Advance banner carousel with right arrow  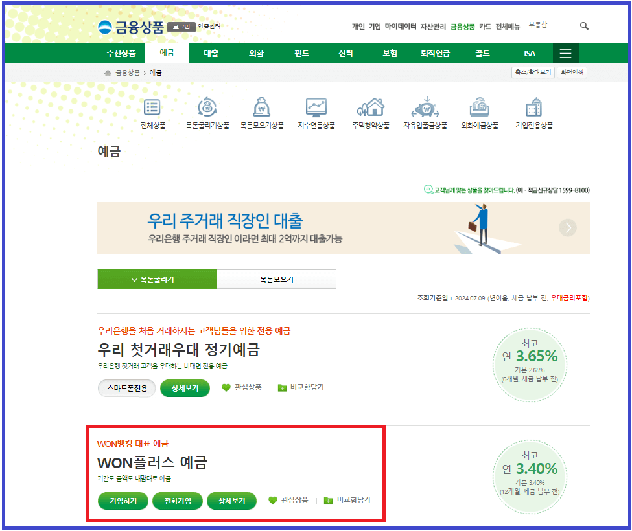pos(567,228)
